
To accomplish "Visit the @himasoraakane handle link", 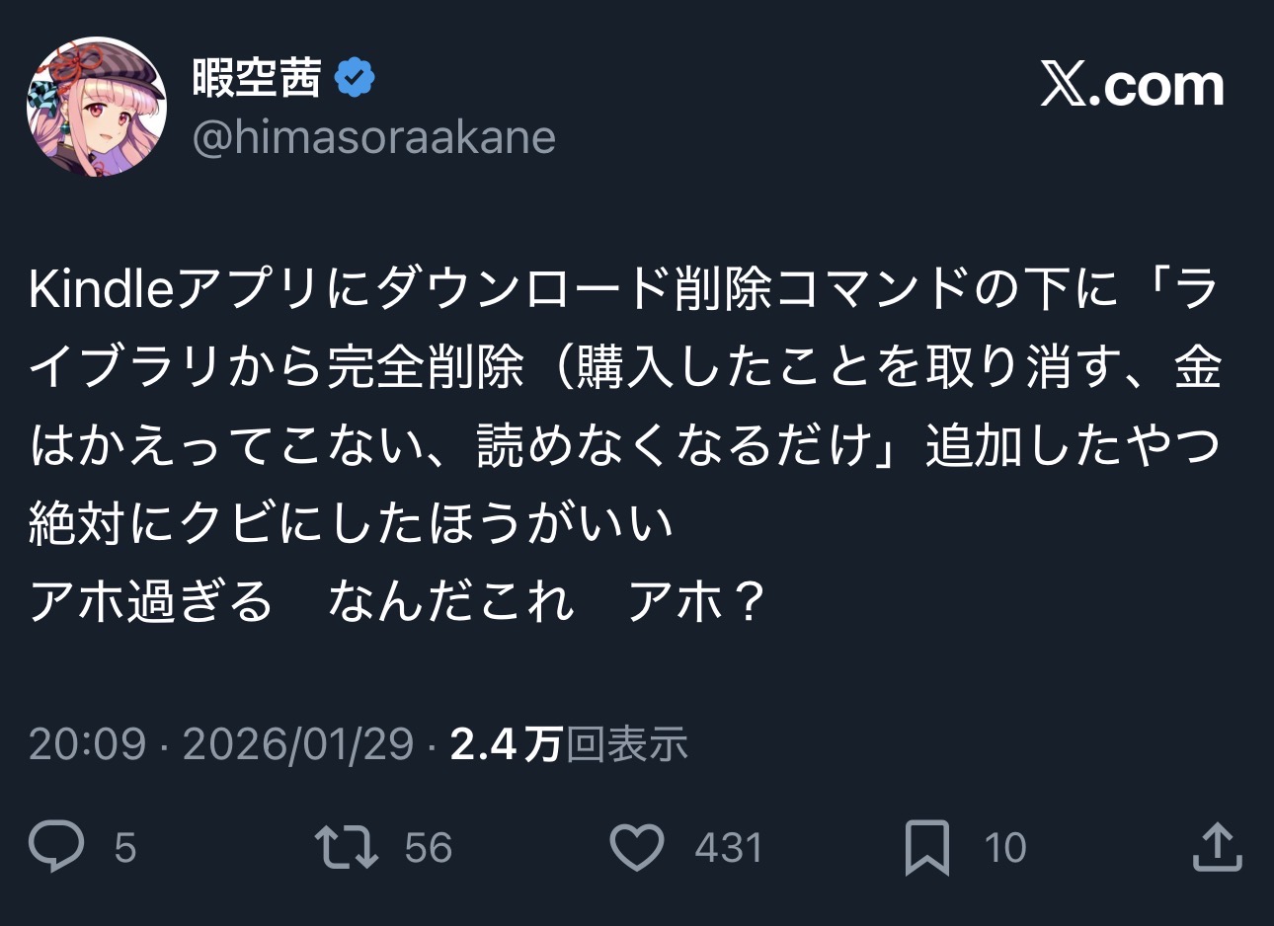I will pyautogui.click(x=374, y=137).
